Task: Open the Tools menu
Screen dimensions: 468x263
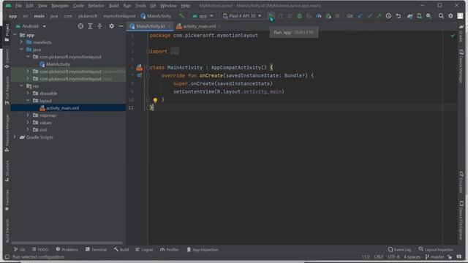Action: 140,6
